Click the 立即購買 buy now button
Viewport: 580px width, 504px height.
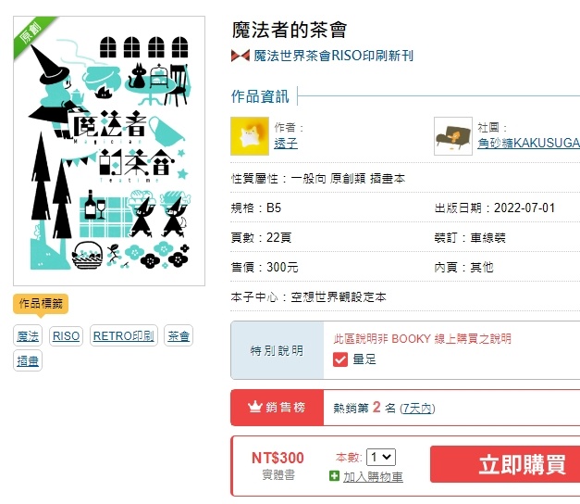pyautogui.click(x=505, y=464)
